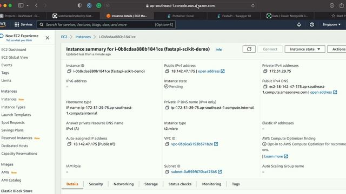This screenshot has height=194, width=346.
Task: Toggle the New EC2 Experience switch
Action: click(2, 36)
